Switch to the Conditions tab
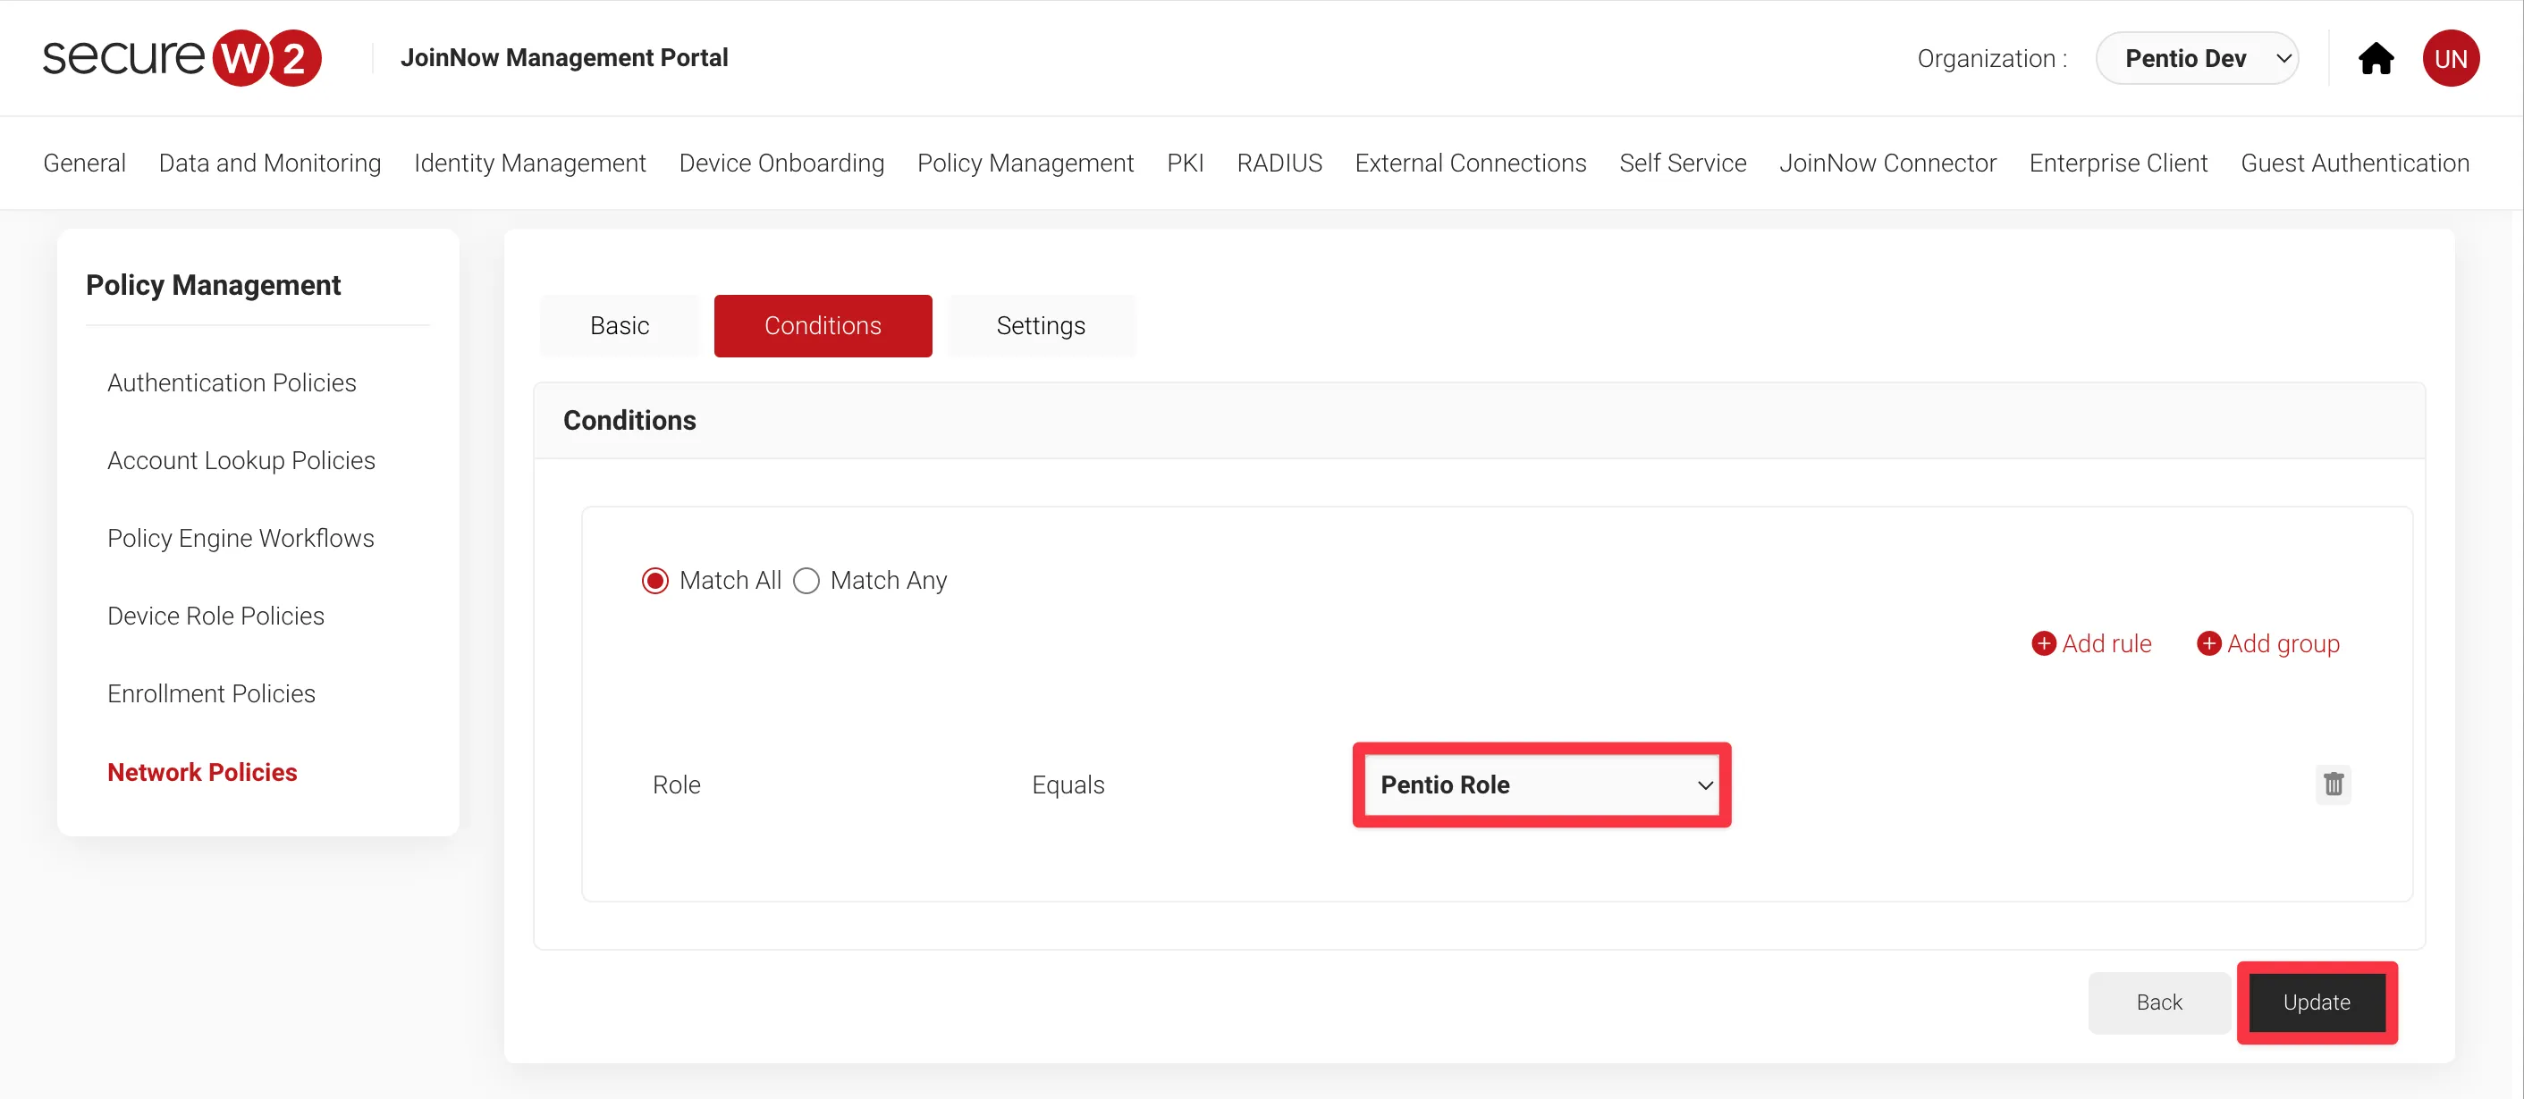The height and width of the screenshot is (1099, 2524). tap(822, 326)
